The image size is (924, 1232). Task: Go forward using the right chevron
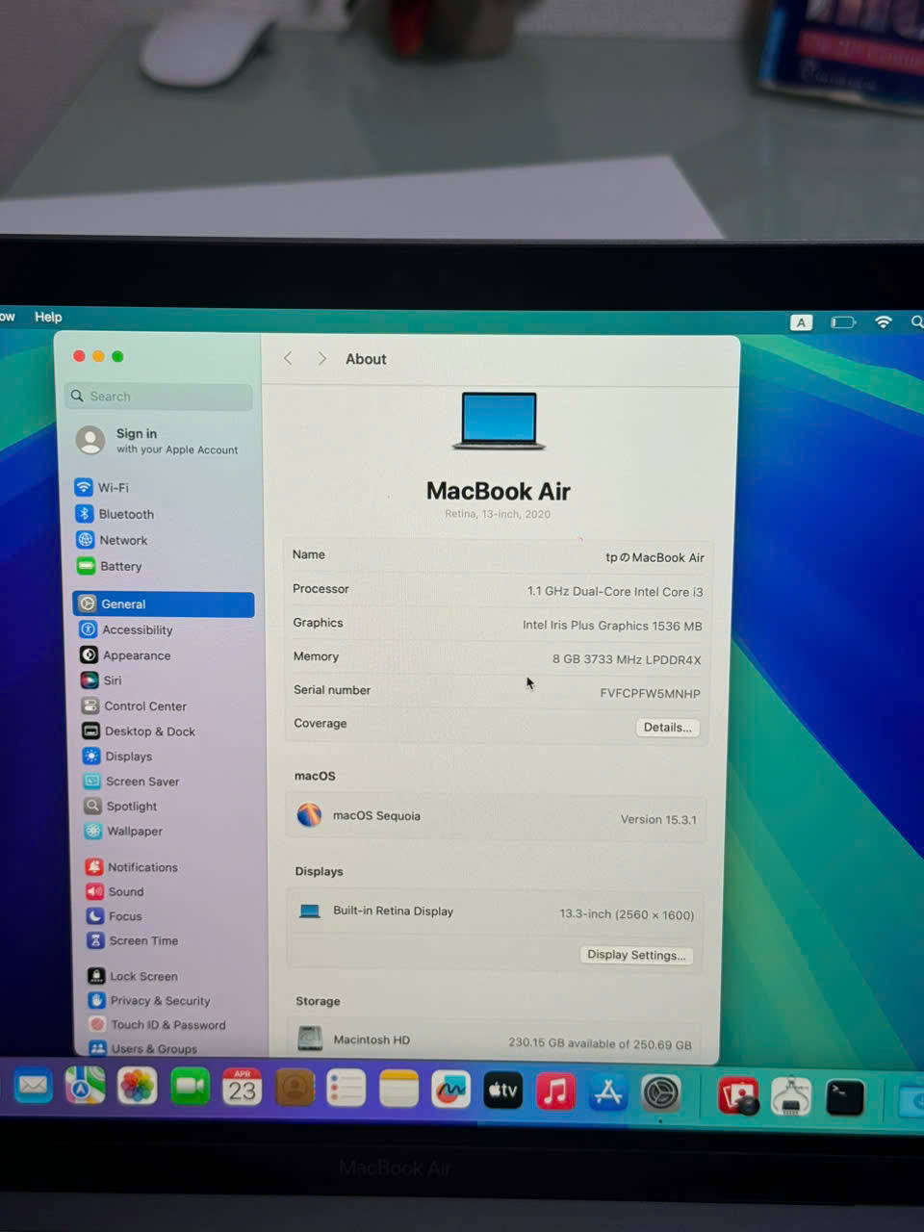(x=321, y=358)
